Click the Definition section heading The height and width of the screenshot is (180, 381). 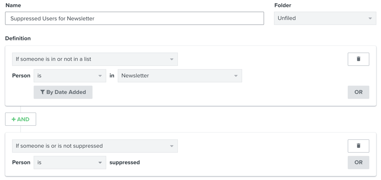[x=18, y=38]
